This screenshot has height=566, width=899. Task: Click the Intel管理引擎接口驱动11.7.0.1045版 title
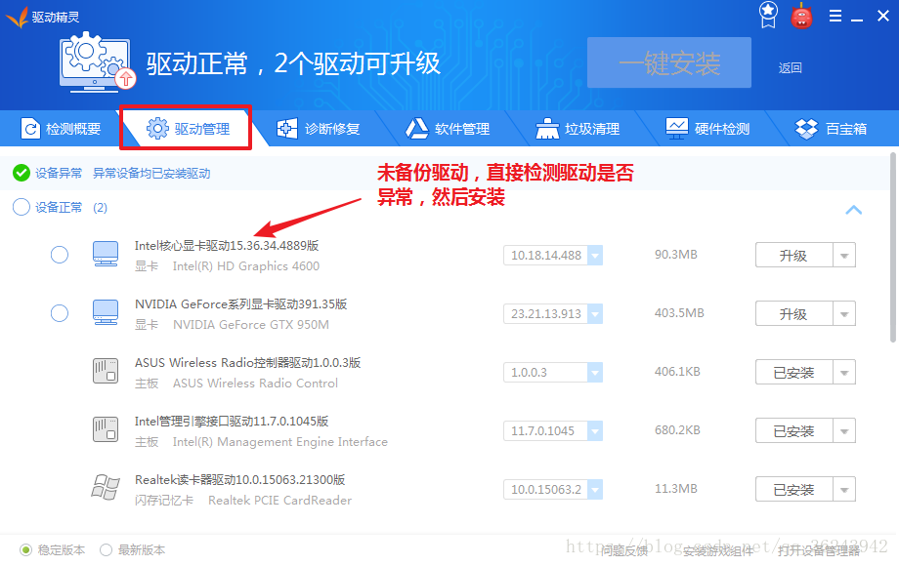232,422
